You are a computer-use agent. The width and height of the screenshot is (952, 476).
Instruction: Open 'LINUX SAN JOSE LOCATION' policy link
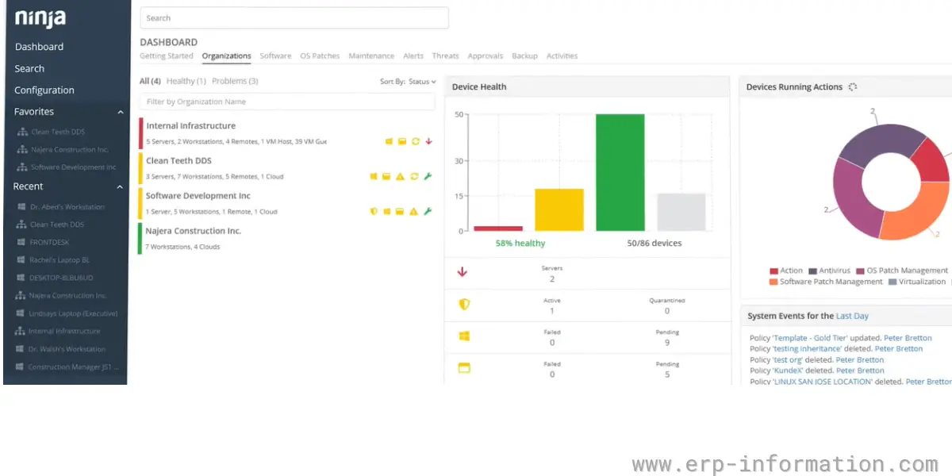pyautogui.click(x=822, y=382)
